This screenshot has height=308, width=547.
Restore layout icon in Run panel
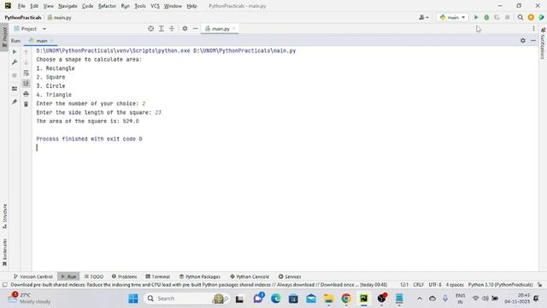coord(15,89)
